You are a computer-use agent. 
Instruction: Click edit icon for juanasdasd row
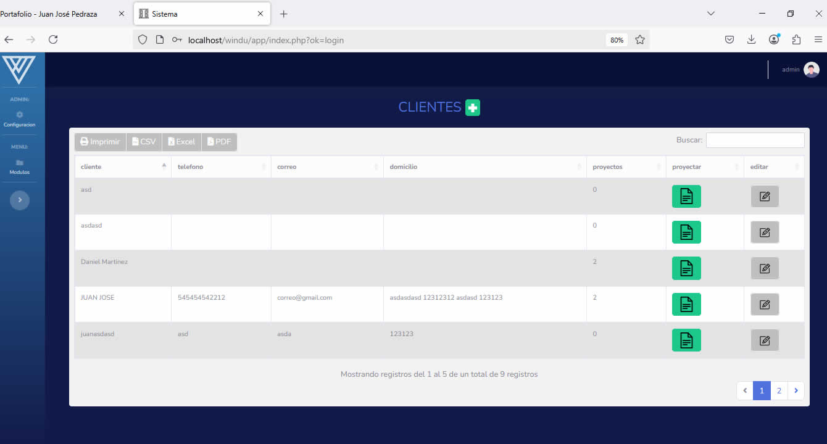pos(765,340)
